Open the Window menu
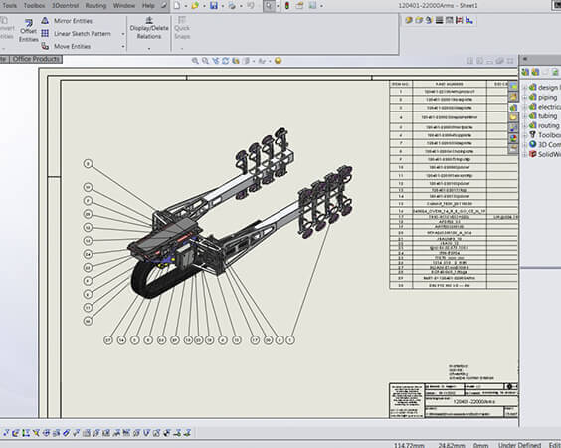 pos(123,5)
